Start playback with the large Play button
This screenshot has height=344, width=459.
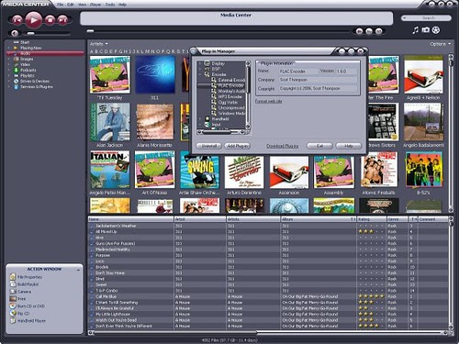(33, 20)
